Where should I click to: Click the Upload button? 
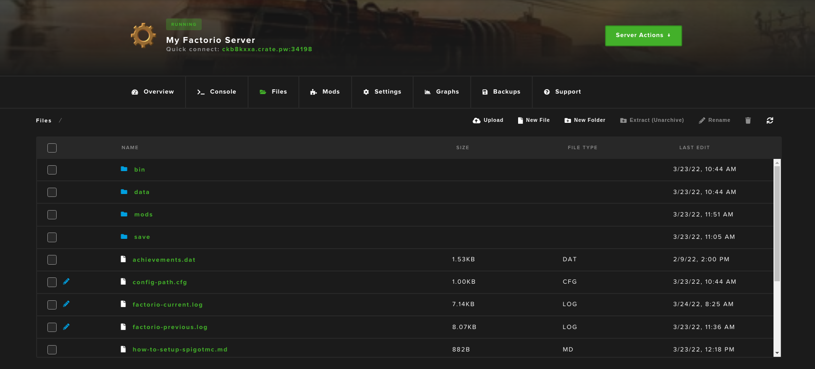[488, 120]
